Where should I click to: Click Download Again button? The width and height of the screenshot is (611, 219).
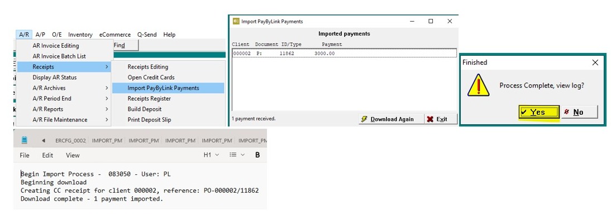click(391, 119)
